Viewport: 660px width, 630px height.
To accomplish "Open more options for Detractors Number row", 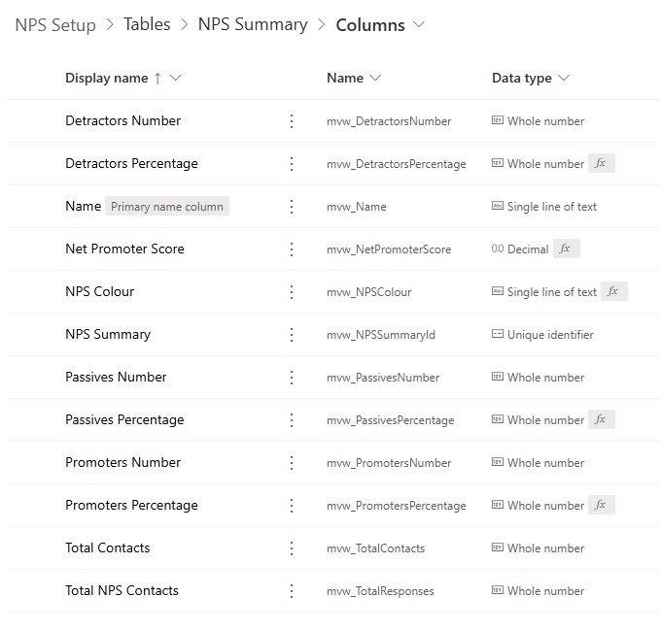I will coord(291,121).
